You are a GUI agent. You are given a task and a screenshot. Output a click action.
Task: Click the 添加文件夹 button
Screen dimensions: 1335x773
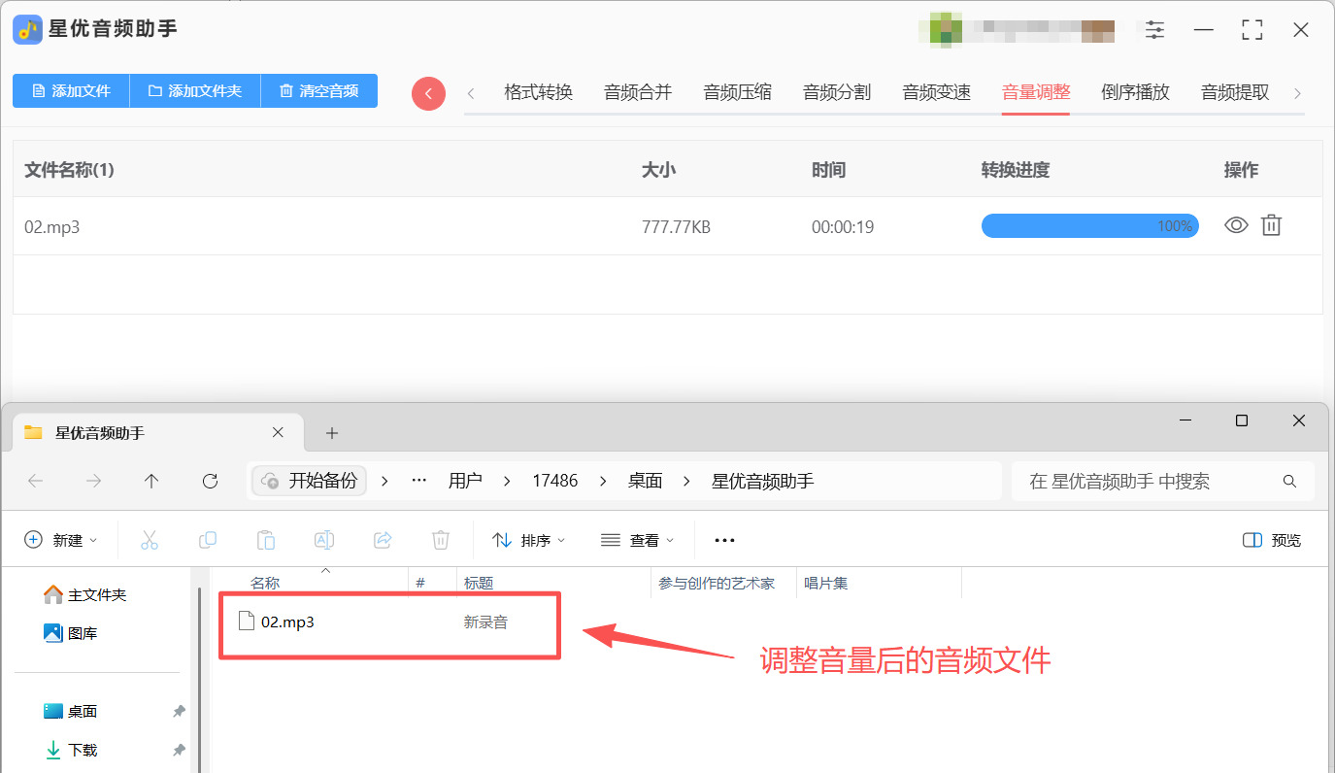coord(195,91)
